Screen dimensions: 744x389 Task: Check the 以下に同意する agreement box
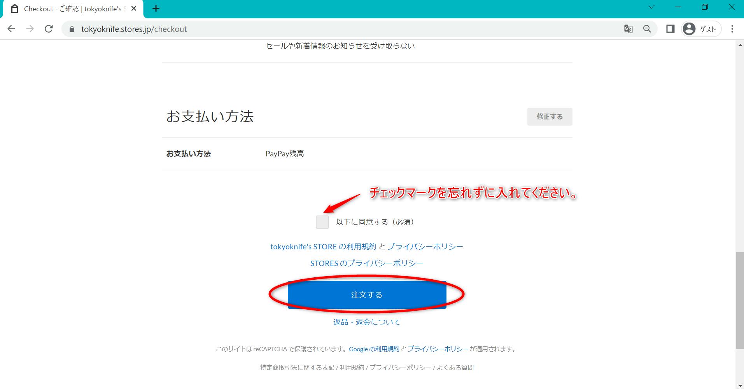click(x=322, y=222)
